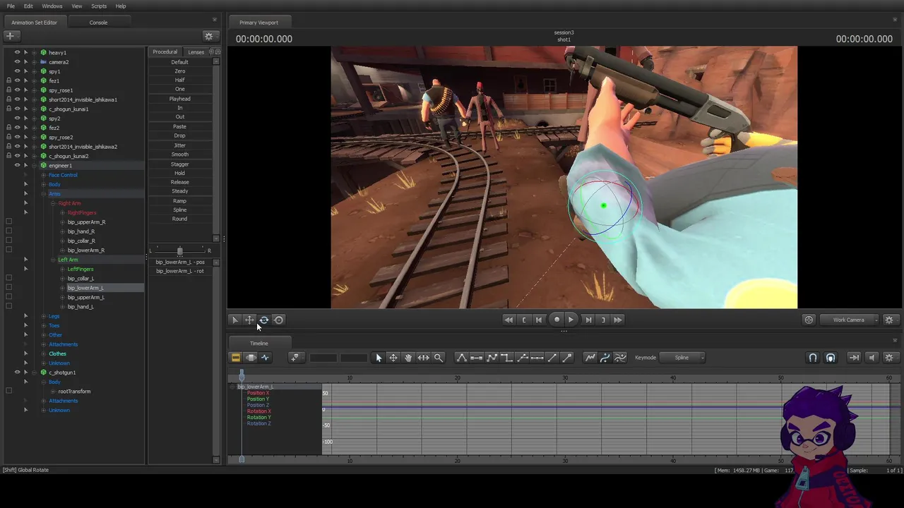Switch to Clip Editor mode in timeline
The width and height of the screenshot is (904, 508).
[x=236, y=358]
